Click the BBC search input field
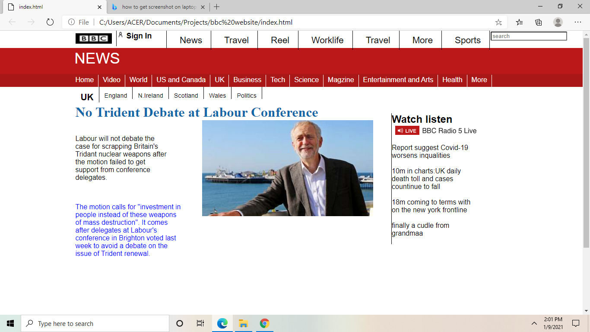 coord(529,36)
